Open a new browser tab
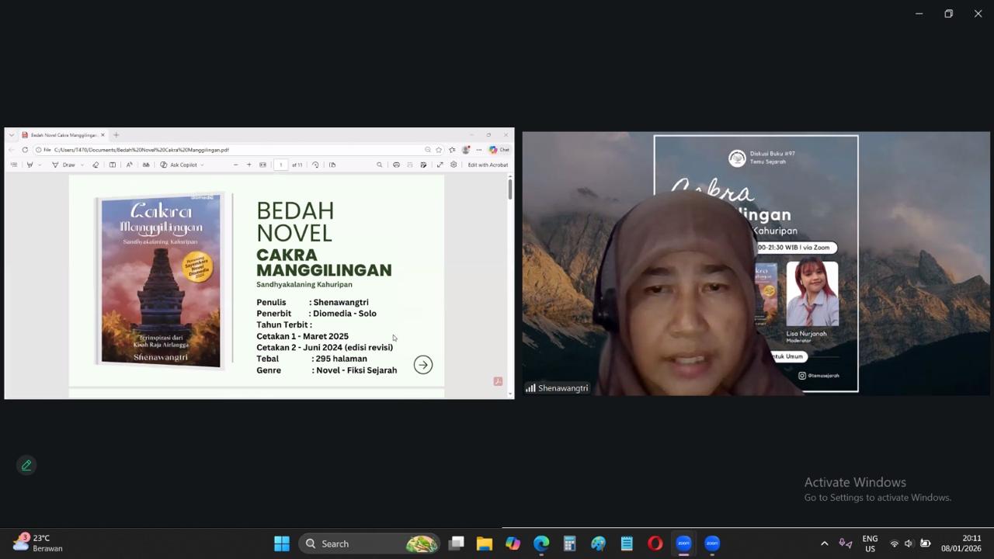 [116, 135]
